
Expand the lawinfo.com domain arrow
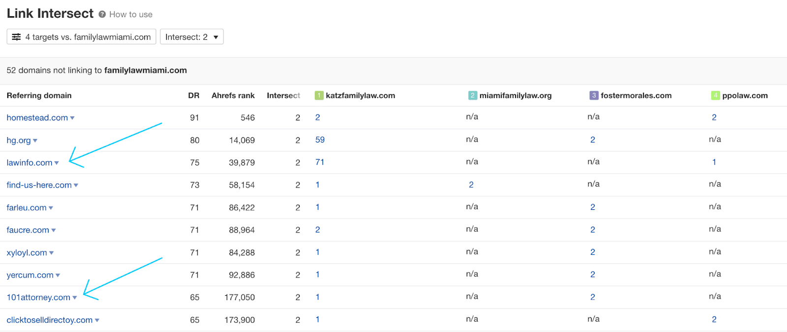point(57,163)
